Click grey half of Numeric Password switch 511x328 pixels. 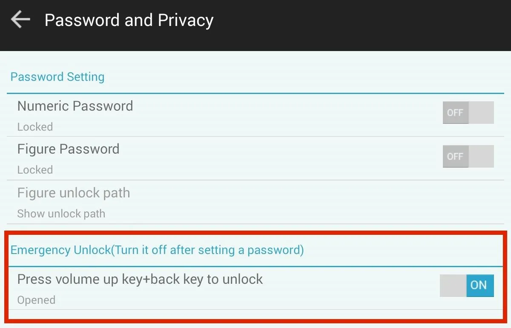tap(481, 113)
